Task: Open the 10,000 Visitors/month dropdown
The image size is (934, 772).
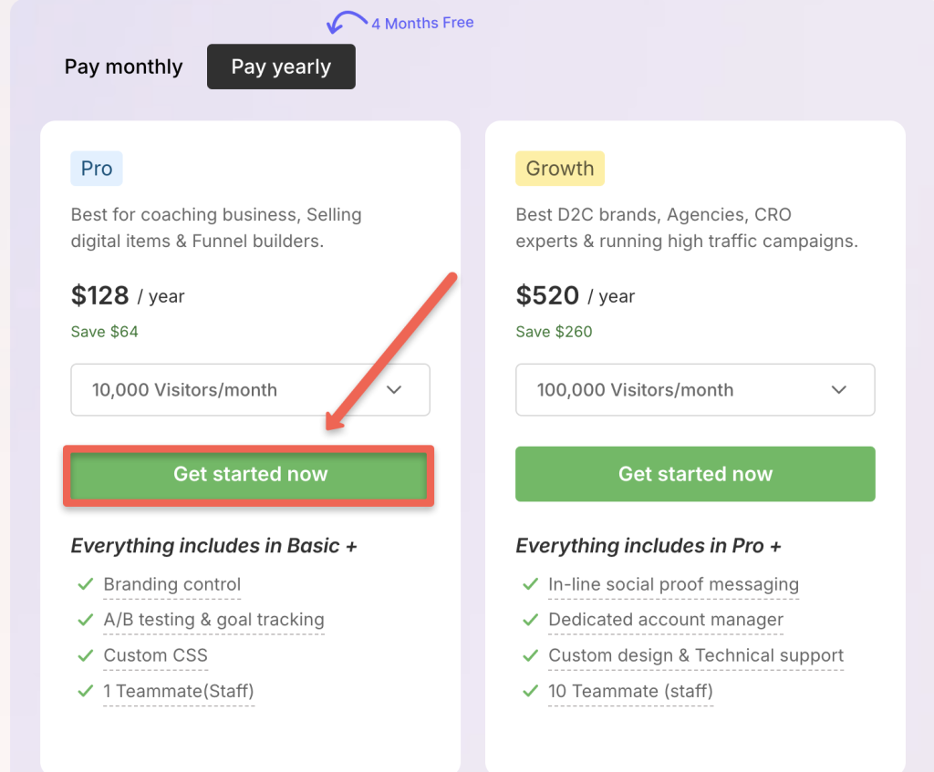Action: (x=250, y=390)
